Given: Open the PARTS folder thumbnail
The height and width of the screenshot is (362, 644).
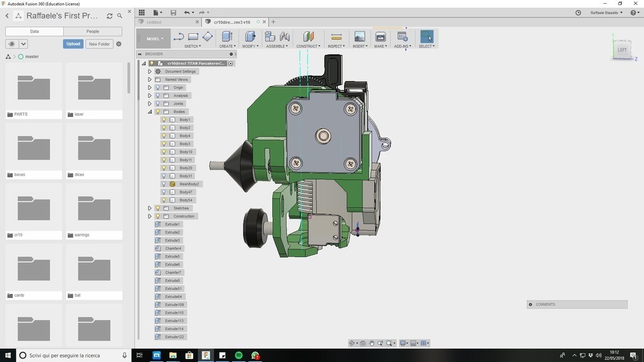Looking at the screenshot, I should click(34, 88).
